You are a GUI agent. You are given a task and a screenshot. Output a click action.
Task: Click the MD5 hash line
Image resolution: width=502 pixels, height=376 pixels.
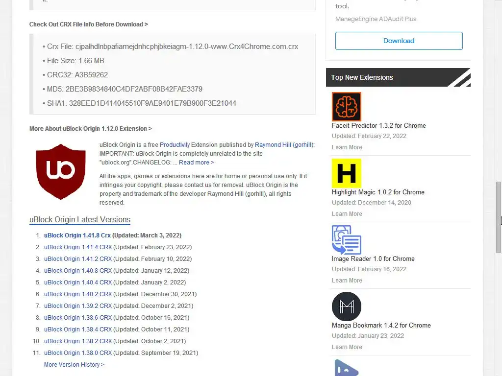click(x=122, y=89)
